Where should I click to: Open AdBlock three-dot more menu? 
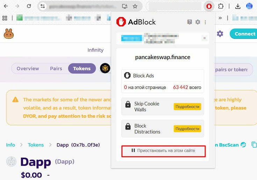tap(205, 22)
